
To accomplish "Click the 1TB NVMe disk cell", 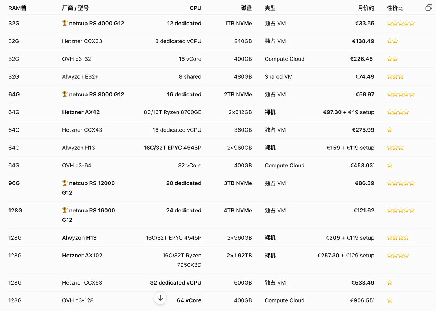I will tap(238, 23).
